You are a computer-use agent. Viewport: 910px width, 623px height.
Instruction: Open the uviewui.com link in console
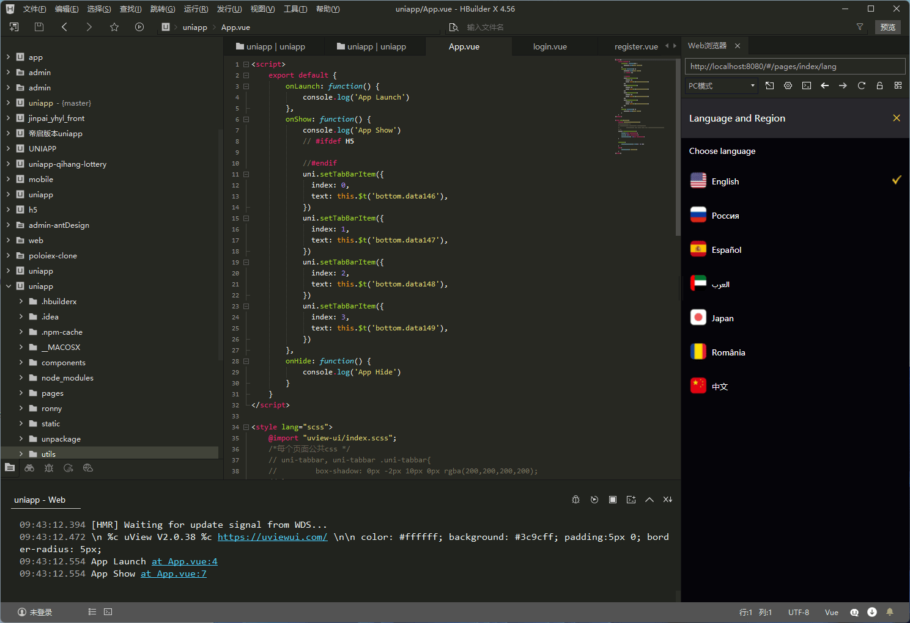272,537
